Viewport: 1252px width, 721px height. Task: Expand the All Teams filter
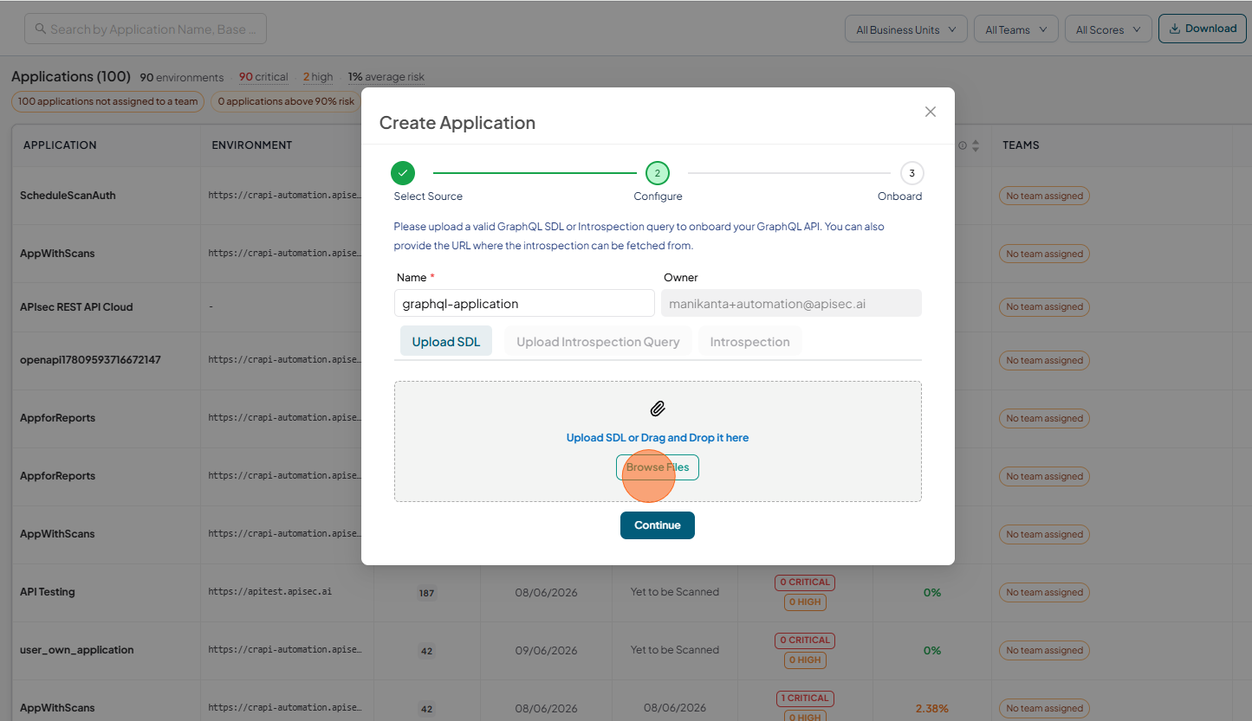tap(1016, 29)
